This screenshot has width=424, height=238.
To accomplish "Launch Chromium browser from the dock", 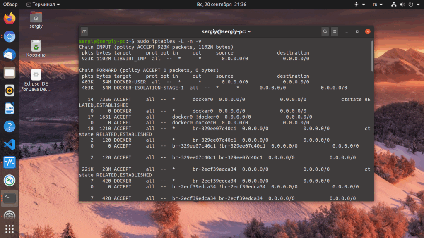I will (10, 36).
